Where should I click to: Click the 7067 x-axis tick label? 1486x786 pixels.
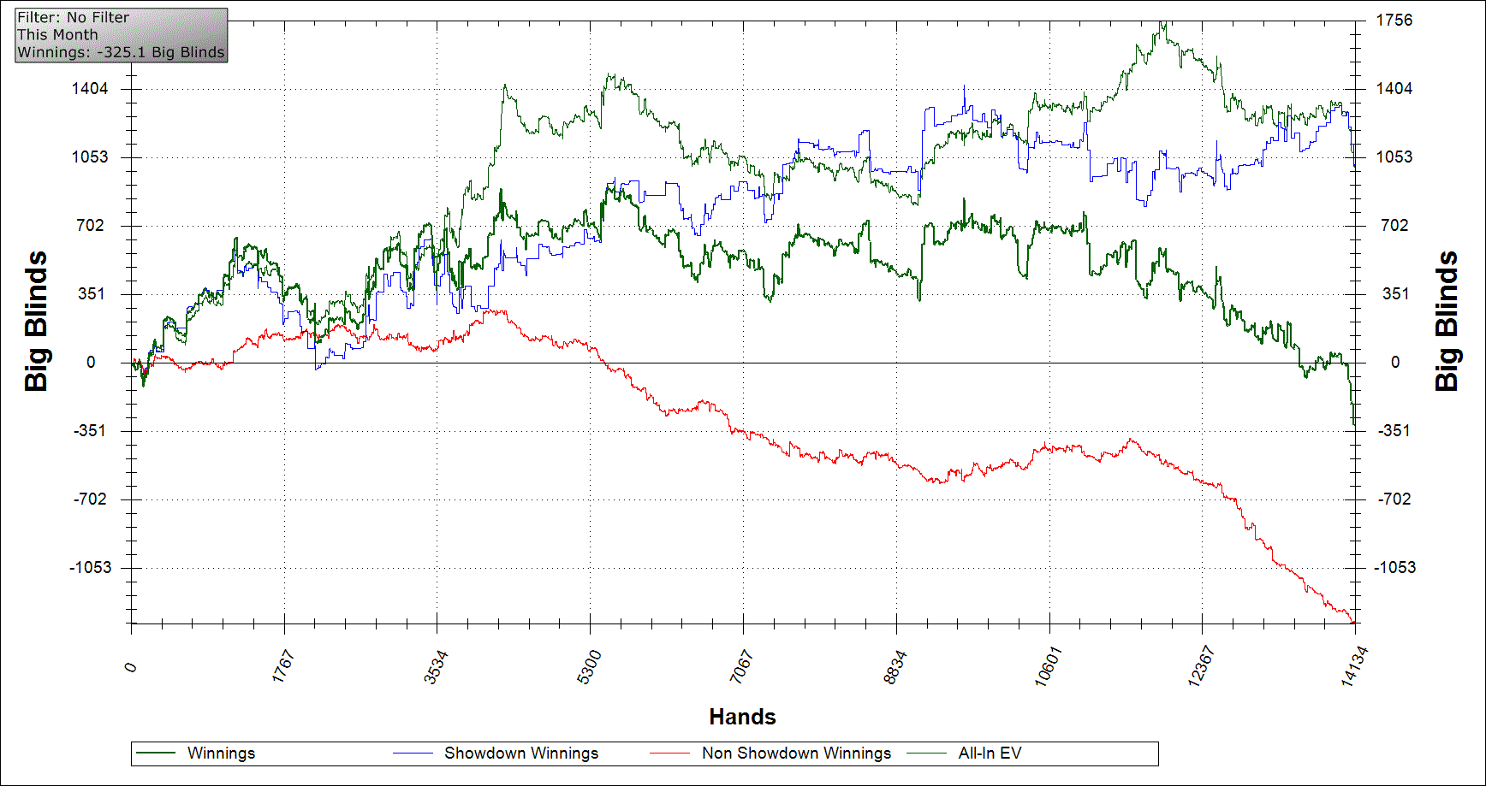[741, 666]
